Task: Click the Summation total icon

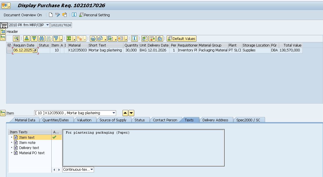Action: [69, 39]
